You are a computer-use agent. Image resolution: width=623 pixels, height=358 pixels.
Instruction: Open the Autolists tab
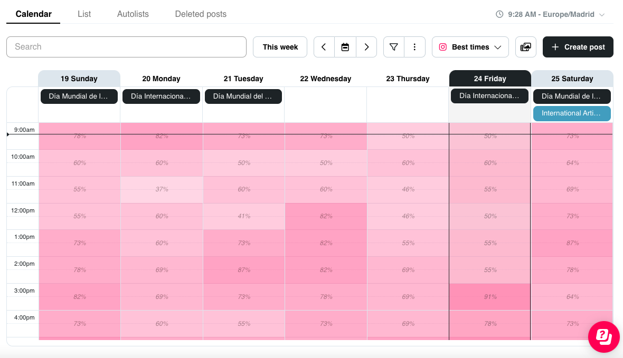(x=133, y=14)
